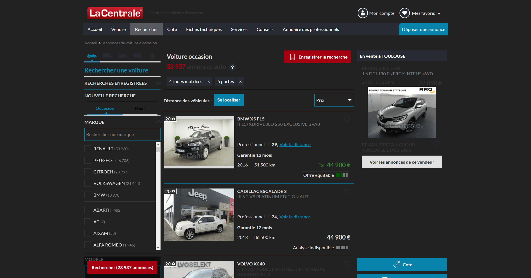Click the price tag icon on Cote button
The width and height of the screenshot is (531, 278).
point(397,265)
